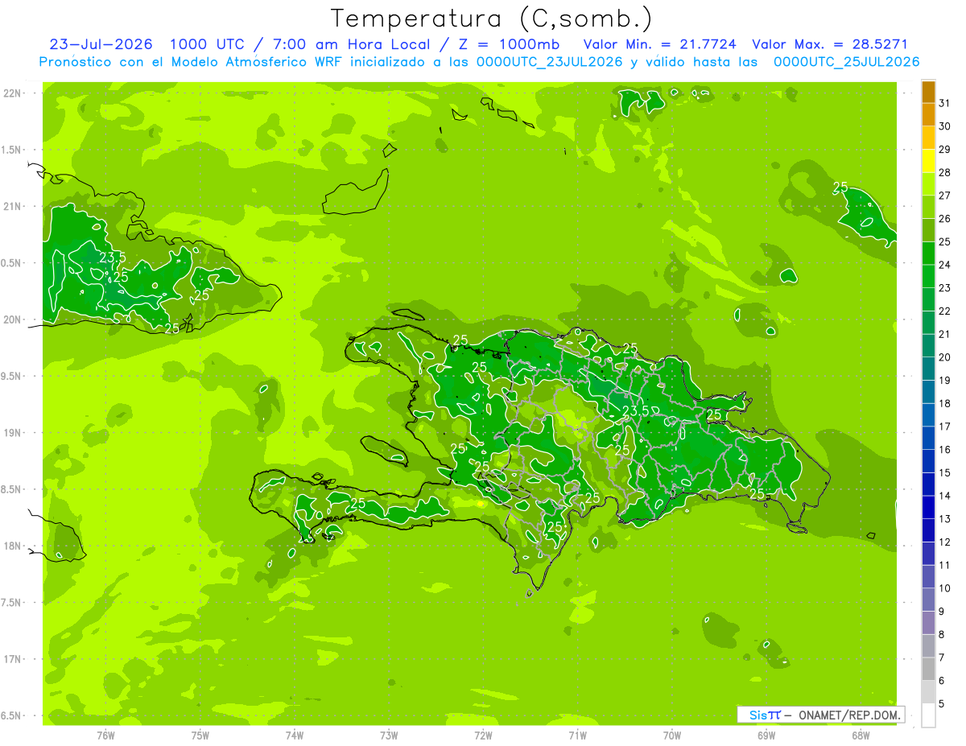Click the "75W" longitude label
The width and height of the screenshot is (966, 746).
[200, 736]
